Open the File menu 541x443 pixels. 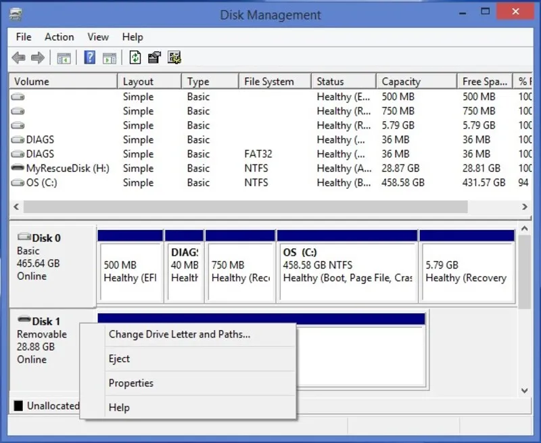23,37
